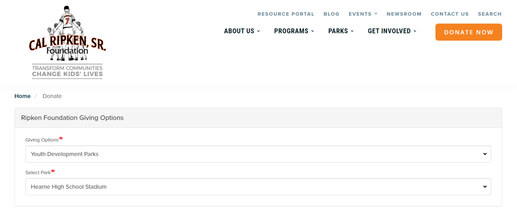Open the Youth Development Parks giving dropdown
Image resolution: width=517 pixels, height=210 pixels.
coord(258,154)
